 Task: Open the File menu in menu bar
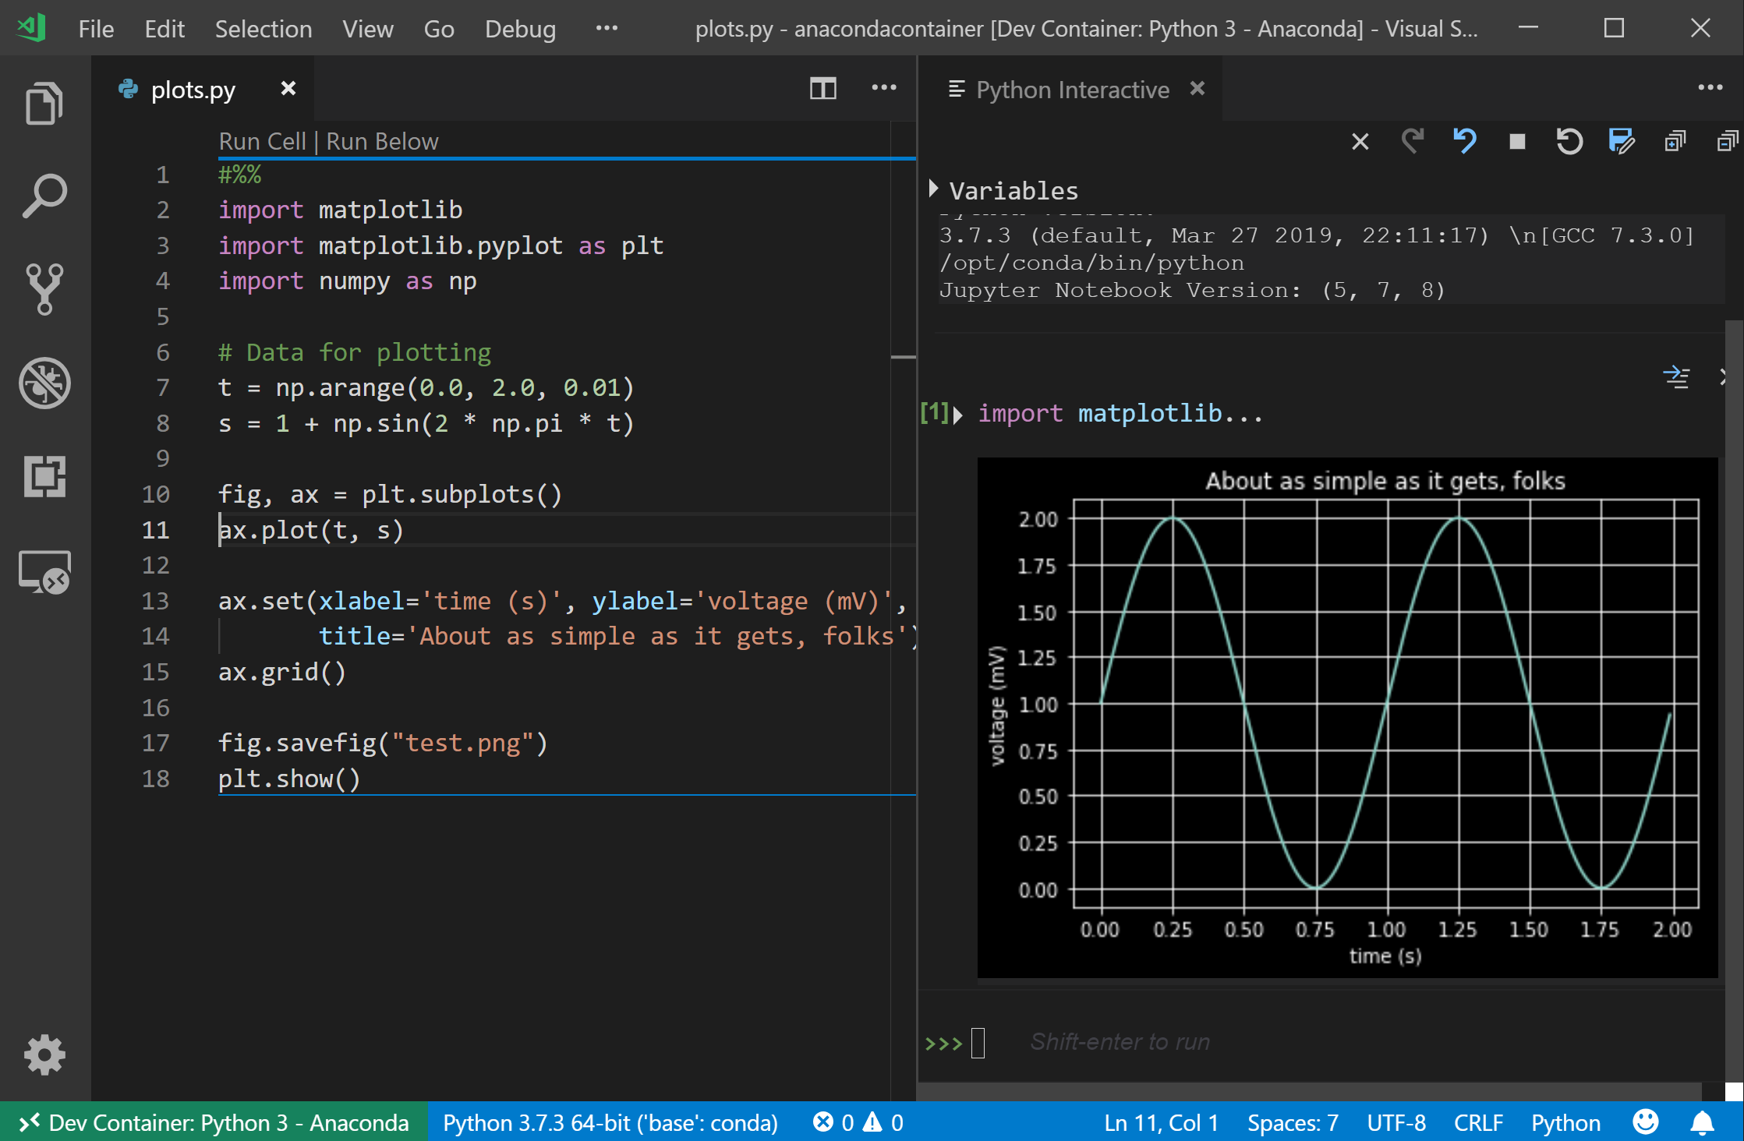[96, 26]
